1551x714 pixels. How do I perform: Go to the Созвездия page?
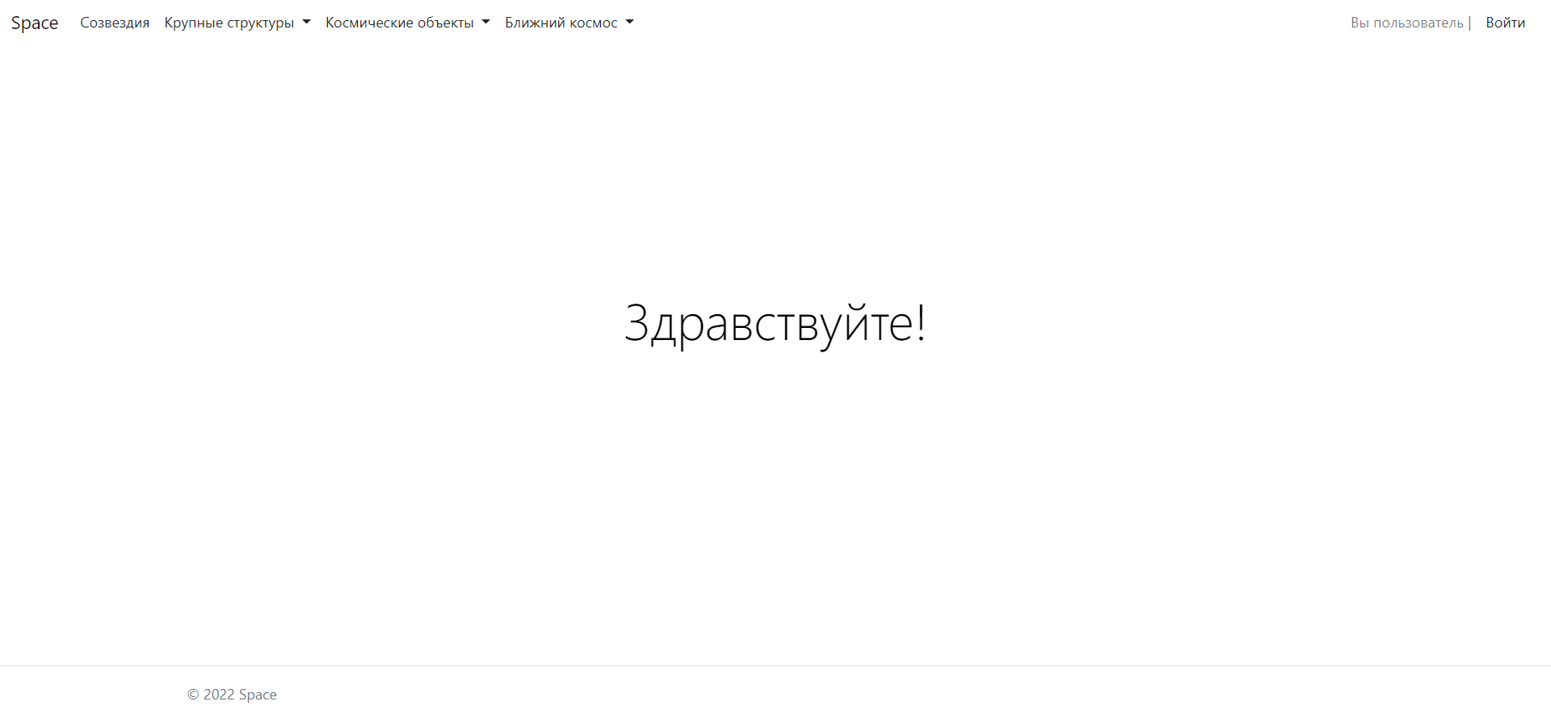tap(115, 23)
